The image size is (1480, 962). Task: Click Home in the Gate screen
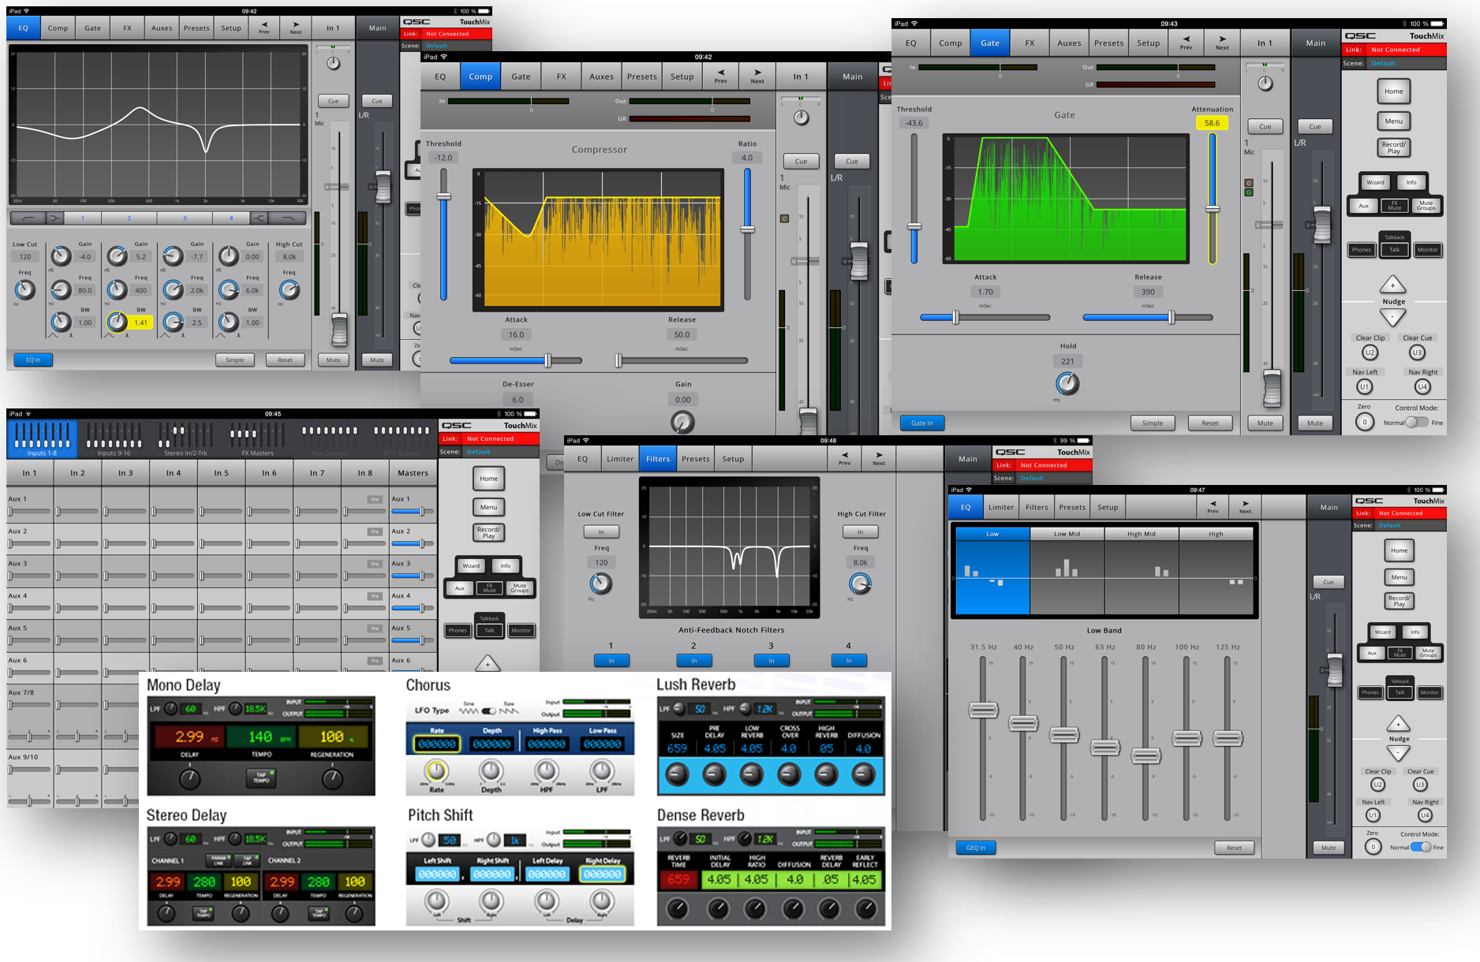1393,91
